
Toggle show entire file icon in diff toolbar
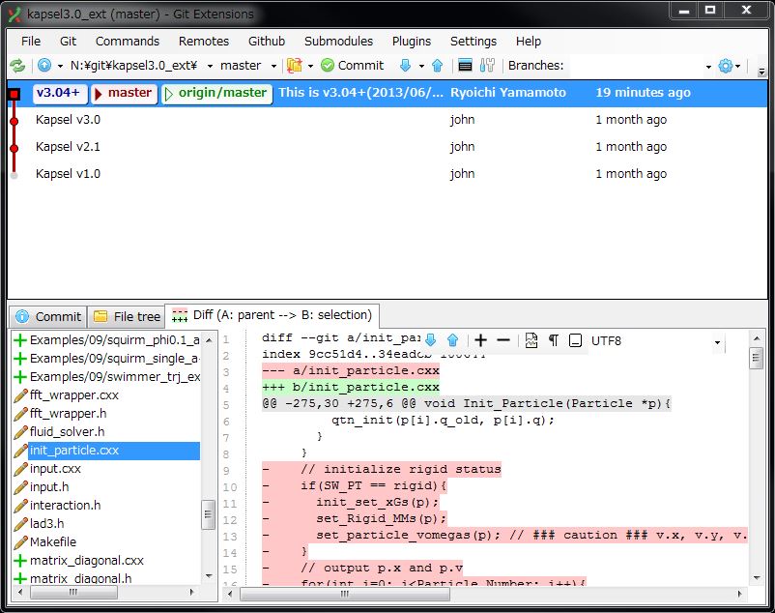pyautogui.click(x=531, y=340)
